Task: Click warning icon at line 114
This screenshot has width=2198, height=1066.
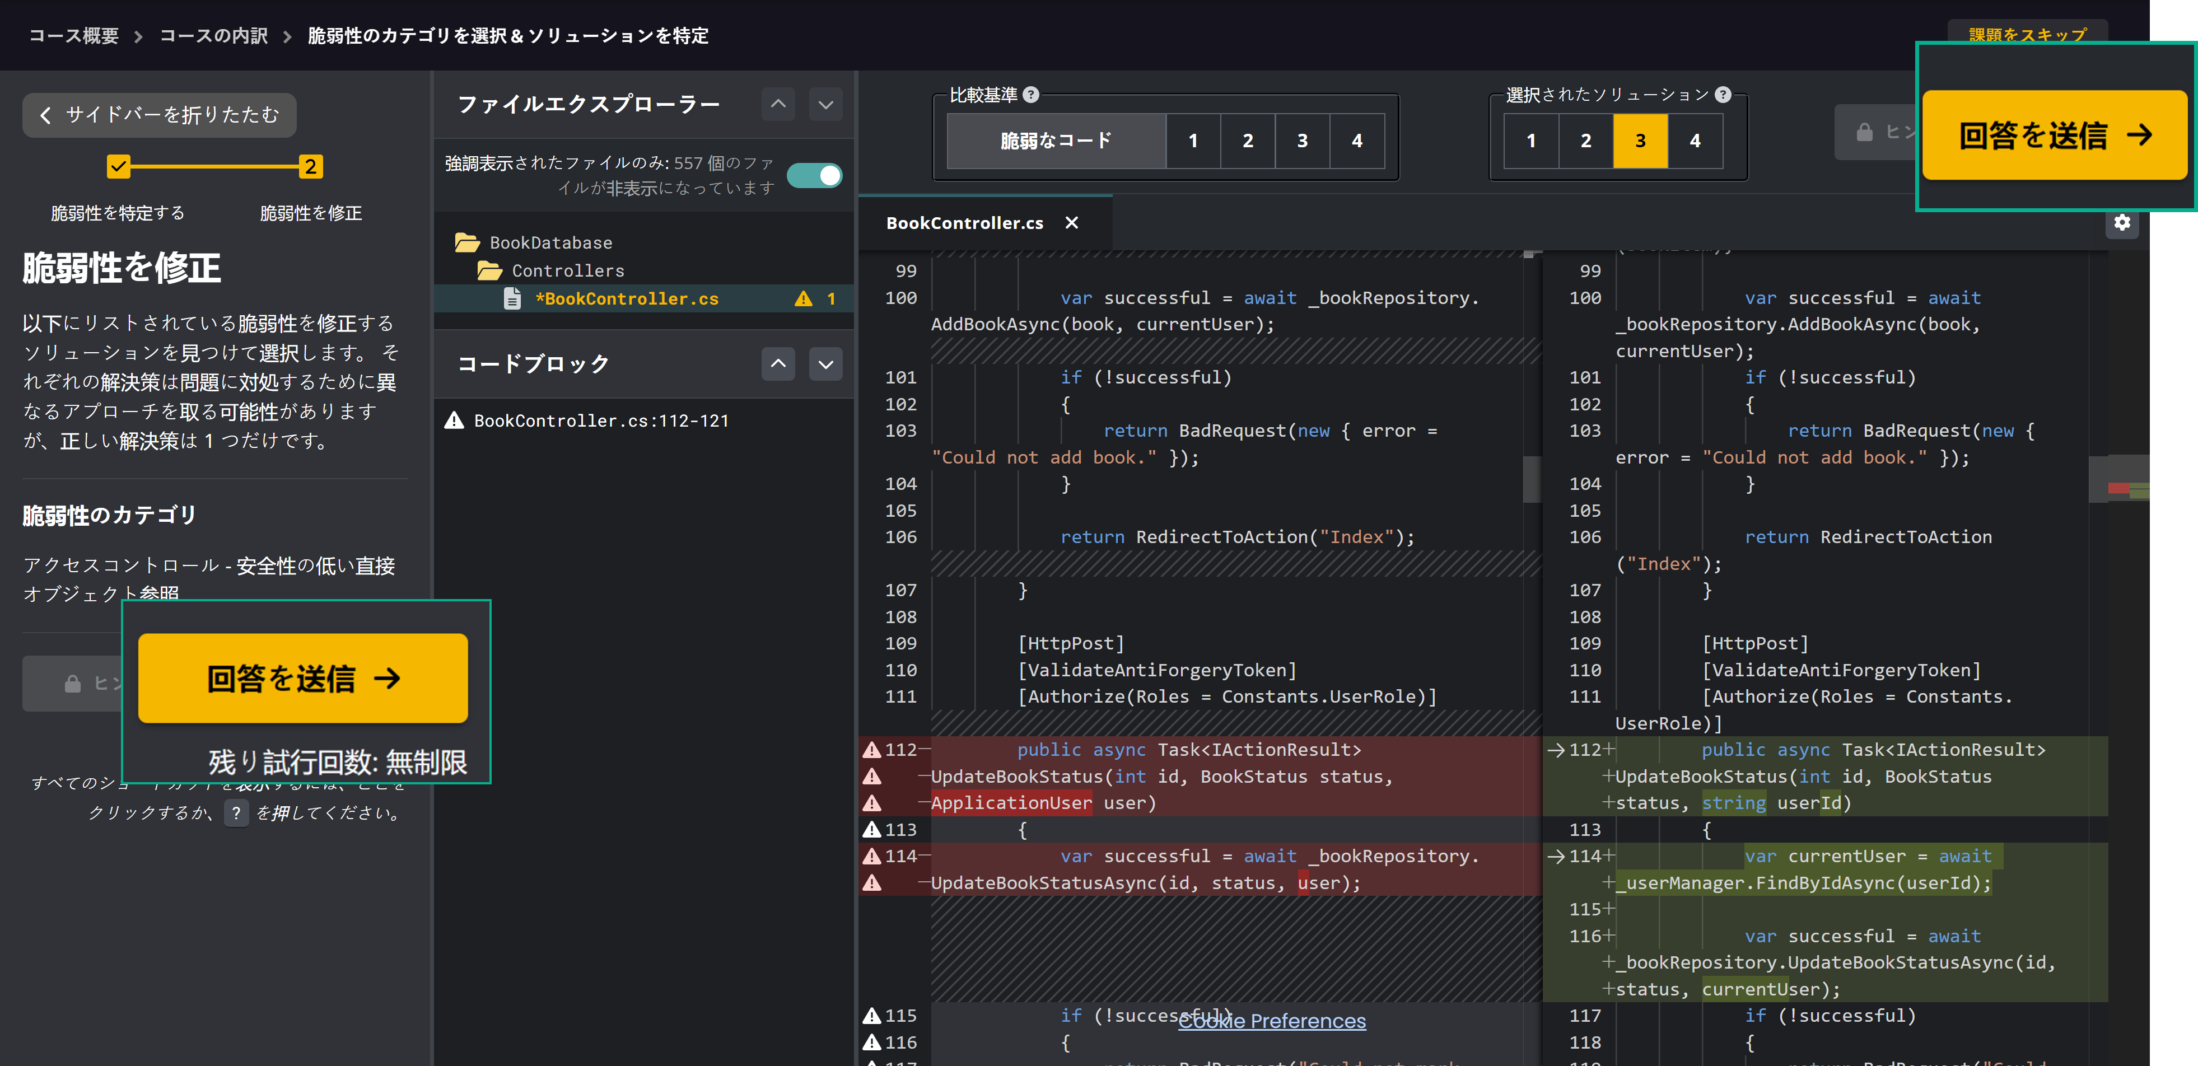Action: (871, 855)
